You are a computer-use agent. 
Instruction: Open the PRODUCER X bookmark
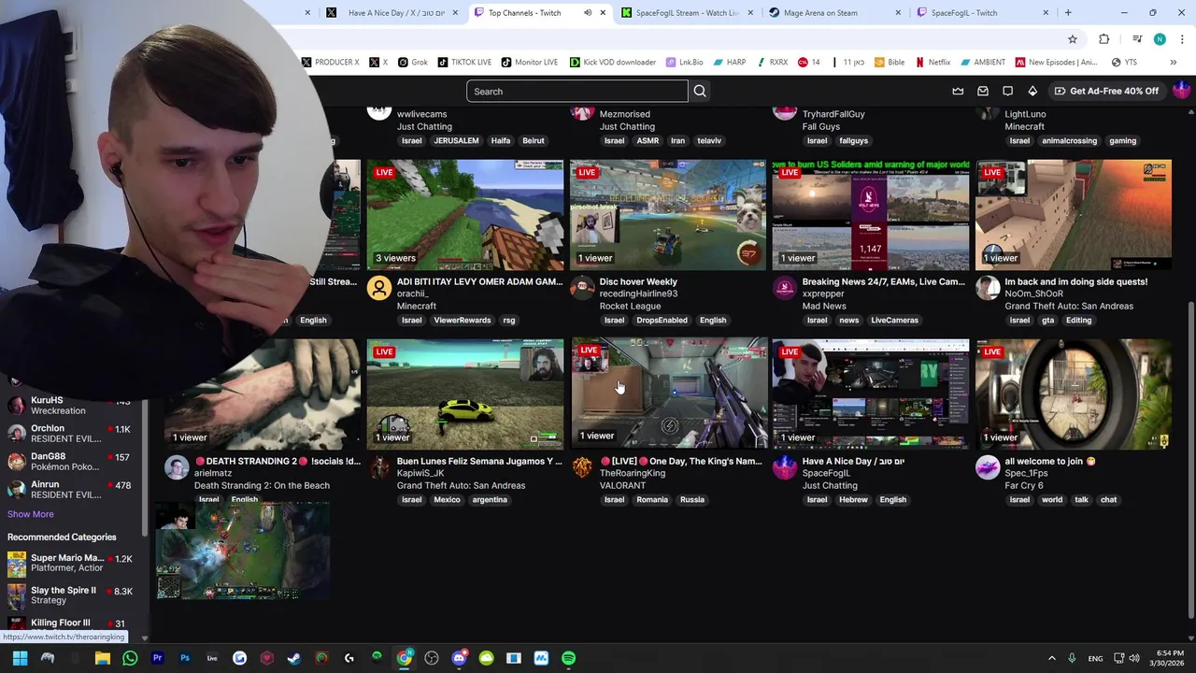pyautogui.click(x=330, y=63)
